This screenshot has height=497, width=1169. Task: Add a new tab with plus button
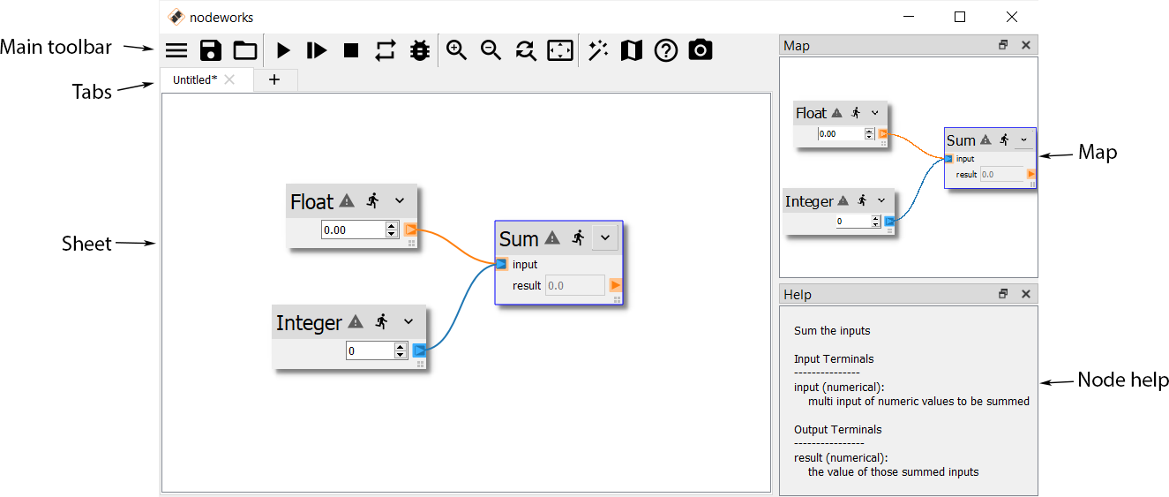[x=274, y=79]
